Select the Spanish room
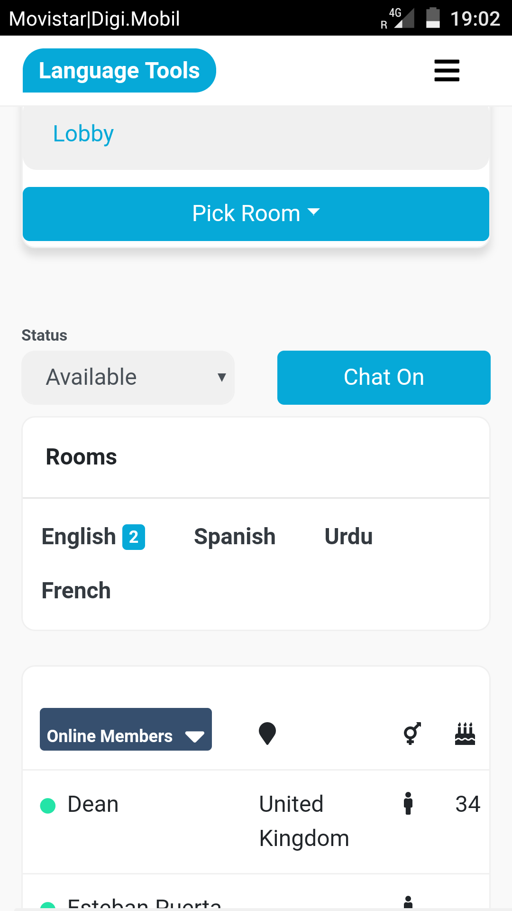The image size is (512, 911). tap(235, 537)
